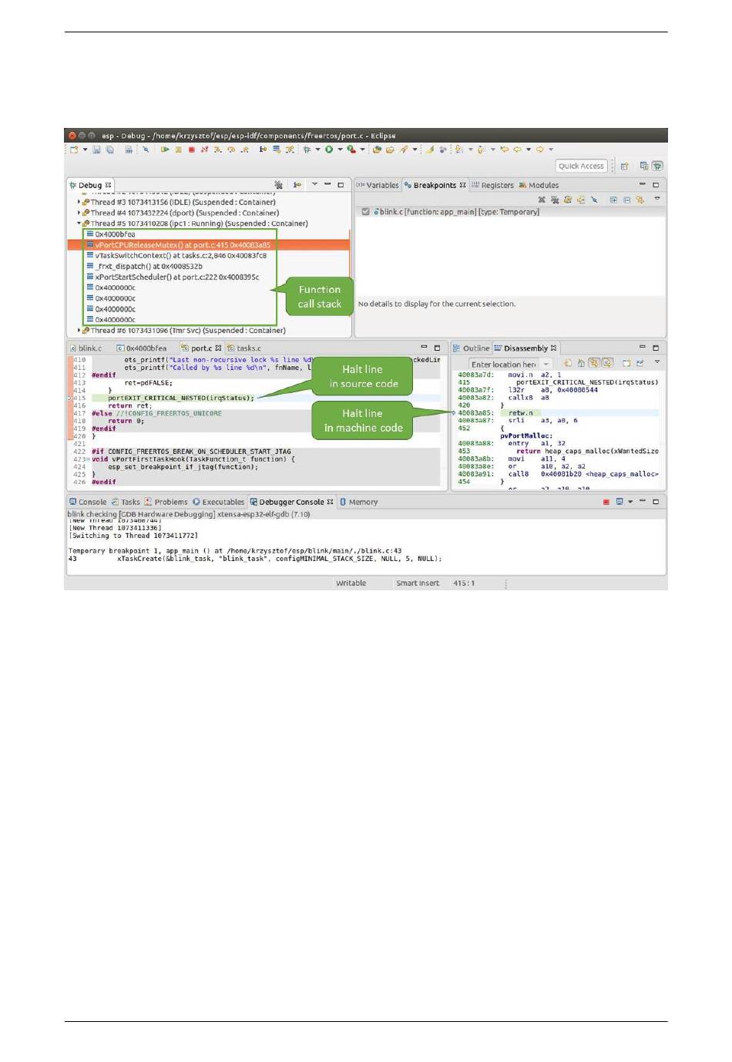Select vPortCPUReleaseMutex() stack frame

[x=183, y=245]
